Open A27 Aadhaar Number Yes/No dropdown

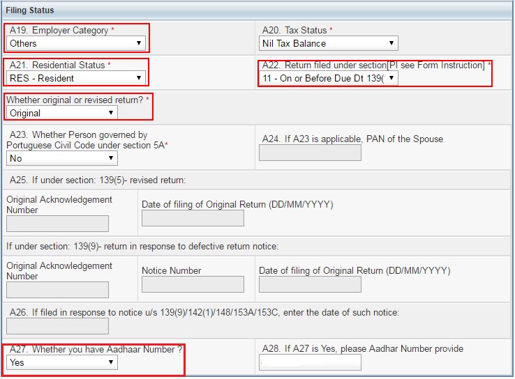62,362
